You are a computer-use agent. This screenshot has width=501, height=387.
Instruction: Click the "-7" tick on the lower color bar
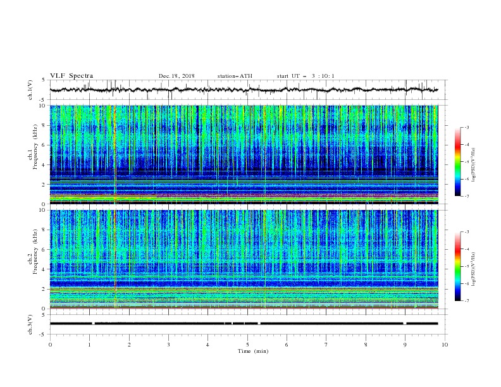coord(466,301)
